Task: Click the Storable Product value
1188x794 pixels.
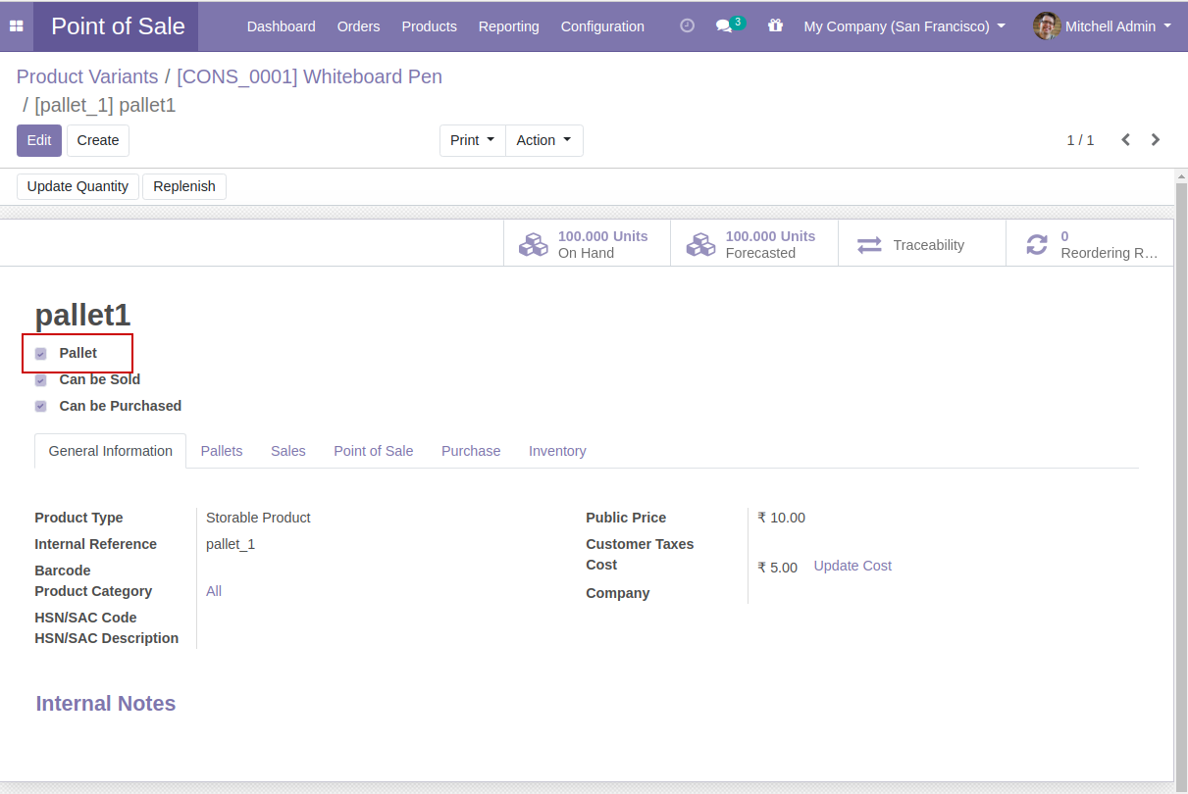Action: pyautogui.click(x=258, y=518)
